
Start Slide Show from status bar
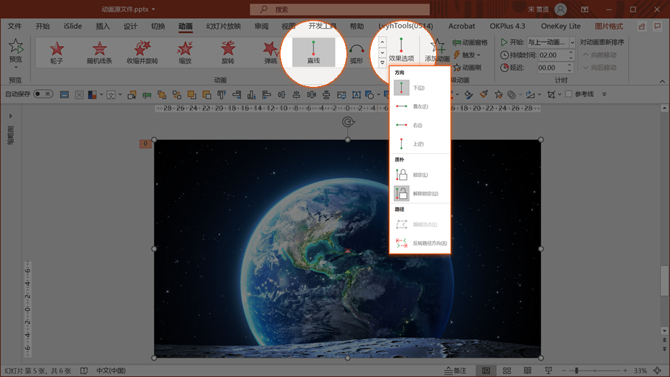coord(548,371)
